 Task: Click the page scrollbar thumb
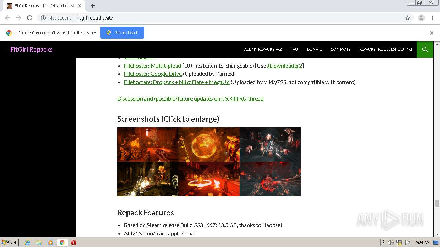tap(437, 203)
